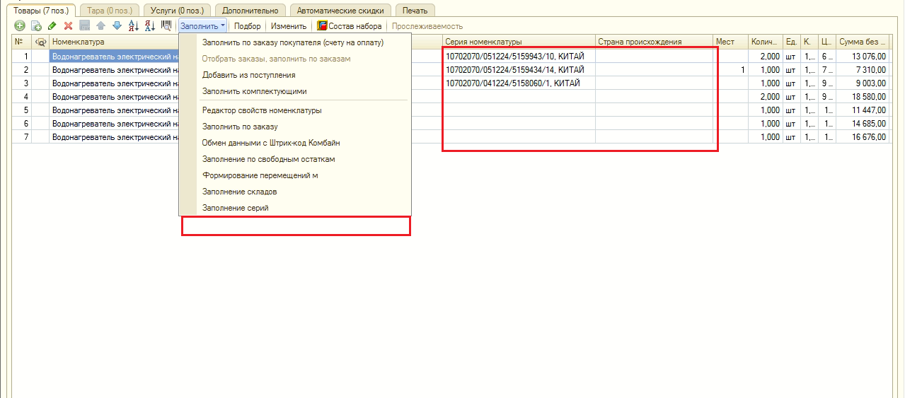Choose Добавить из поступления from menu
The image size is (905, 398).
coord(248,75)
